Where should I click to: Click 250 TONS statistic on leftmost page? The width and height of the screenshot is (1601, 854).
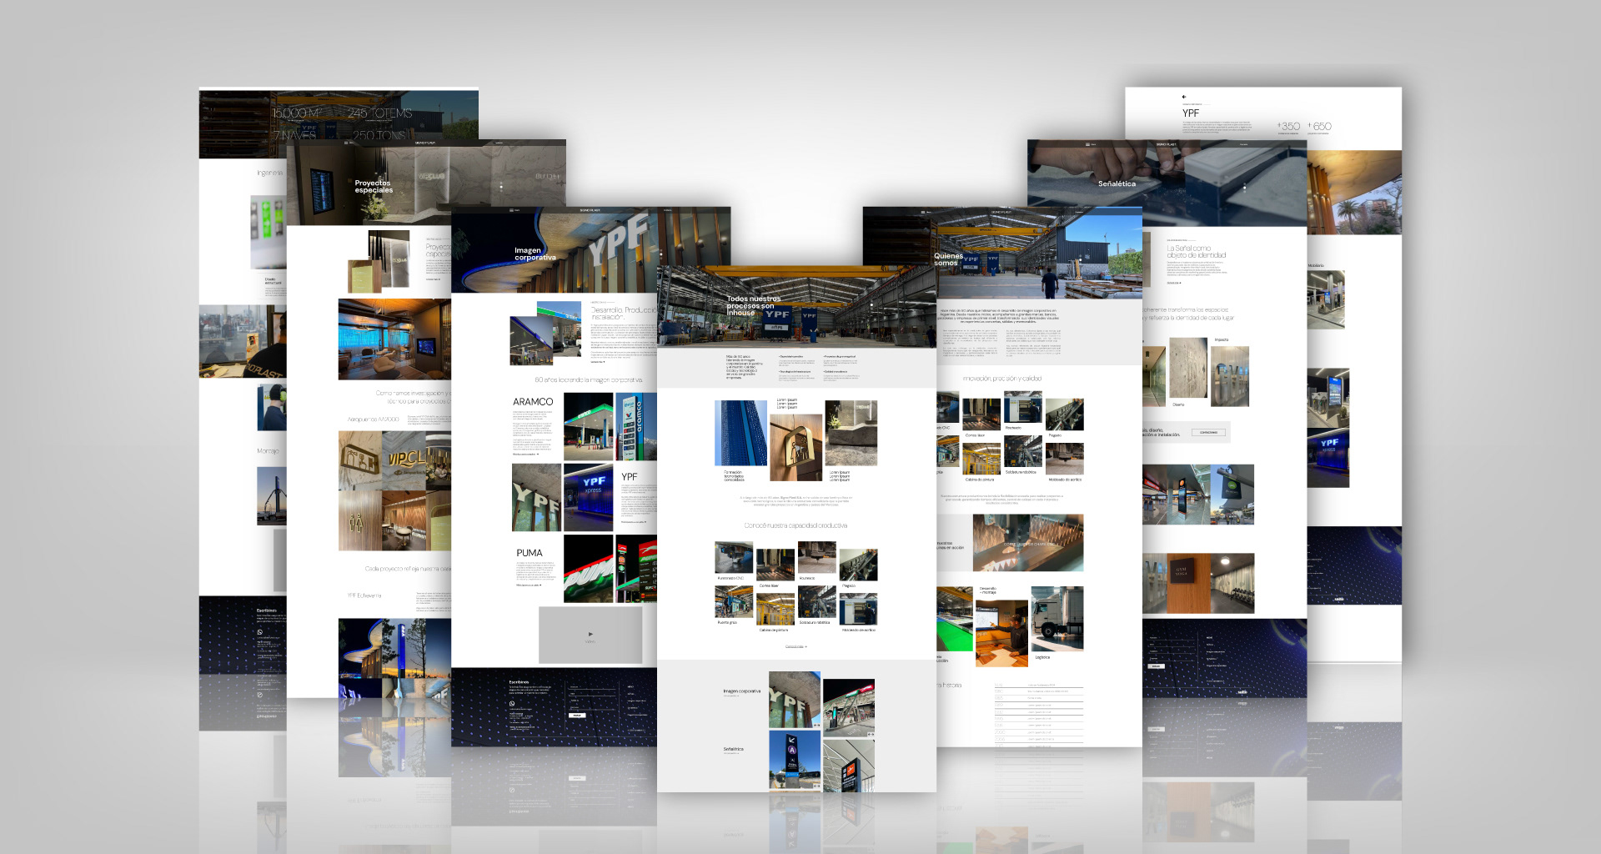click(379, 135)
